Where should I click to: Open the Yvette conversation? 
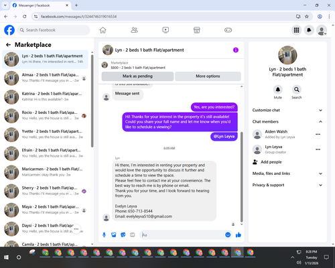[45, 135]
